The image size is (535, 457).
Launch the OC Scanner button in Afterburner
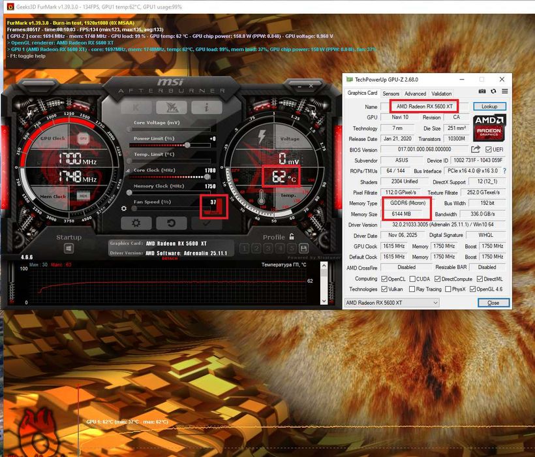(172, 107)
